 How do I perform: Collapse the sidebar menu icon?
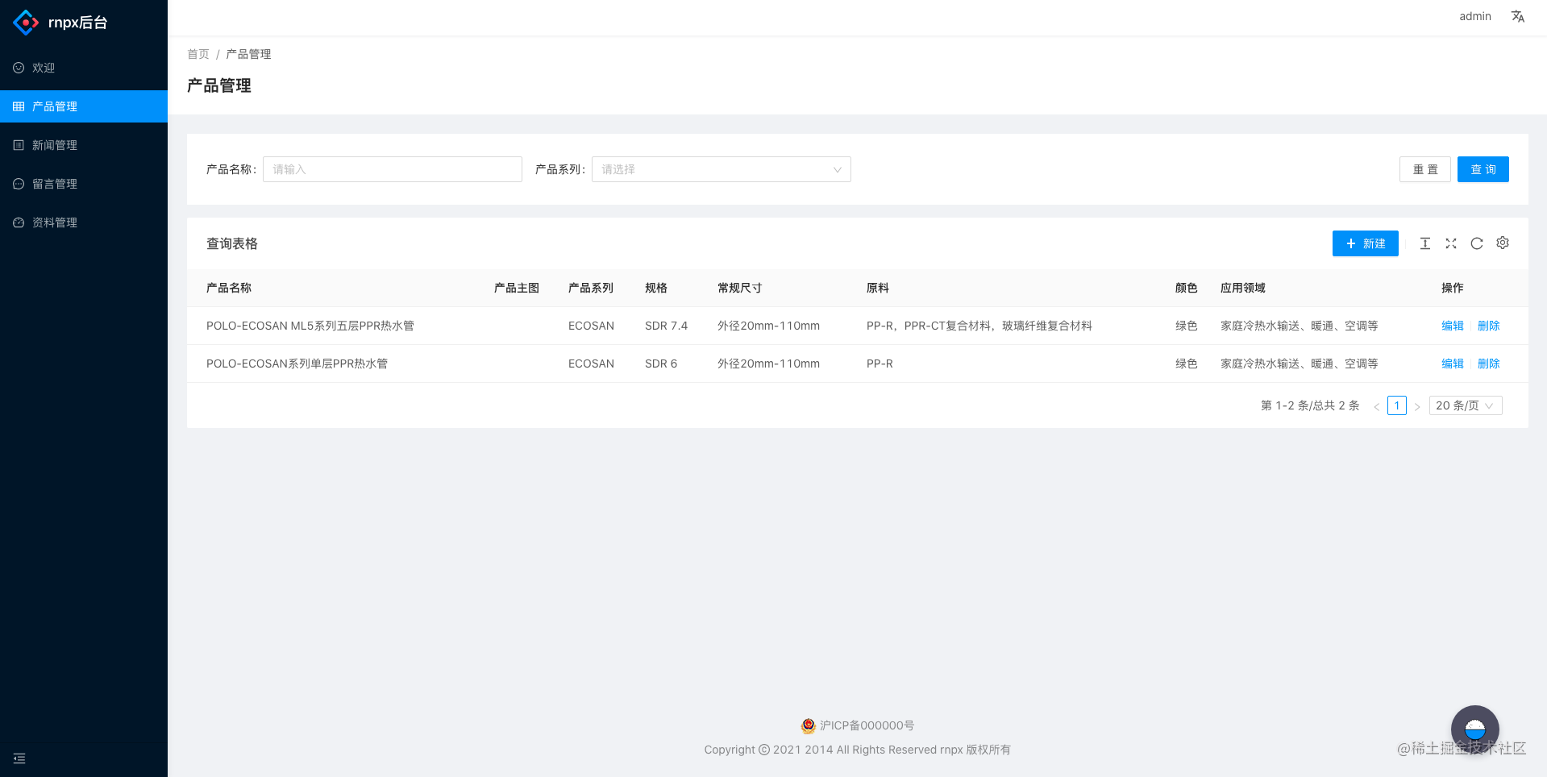pyautogui.click(x=19, y=758)
